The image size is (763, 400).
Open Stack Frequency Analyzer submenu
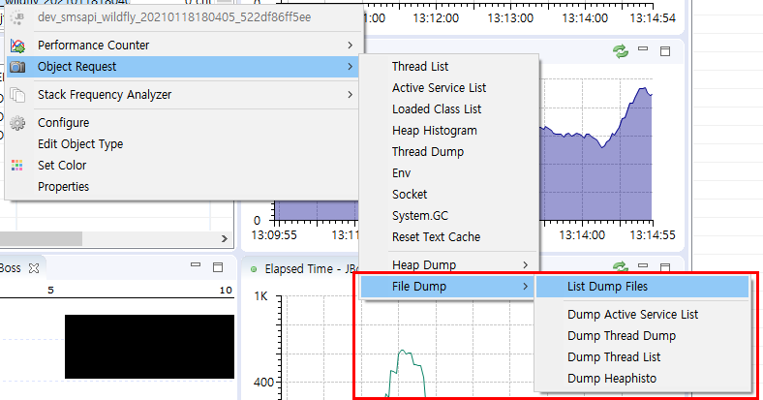pyautogui.click(x=182, y=95)
